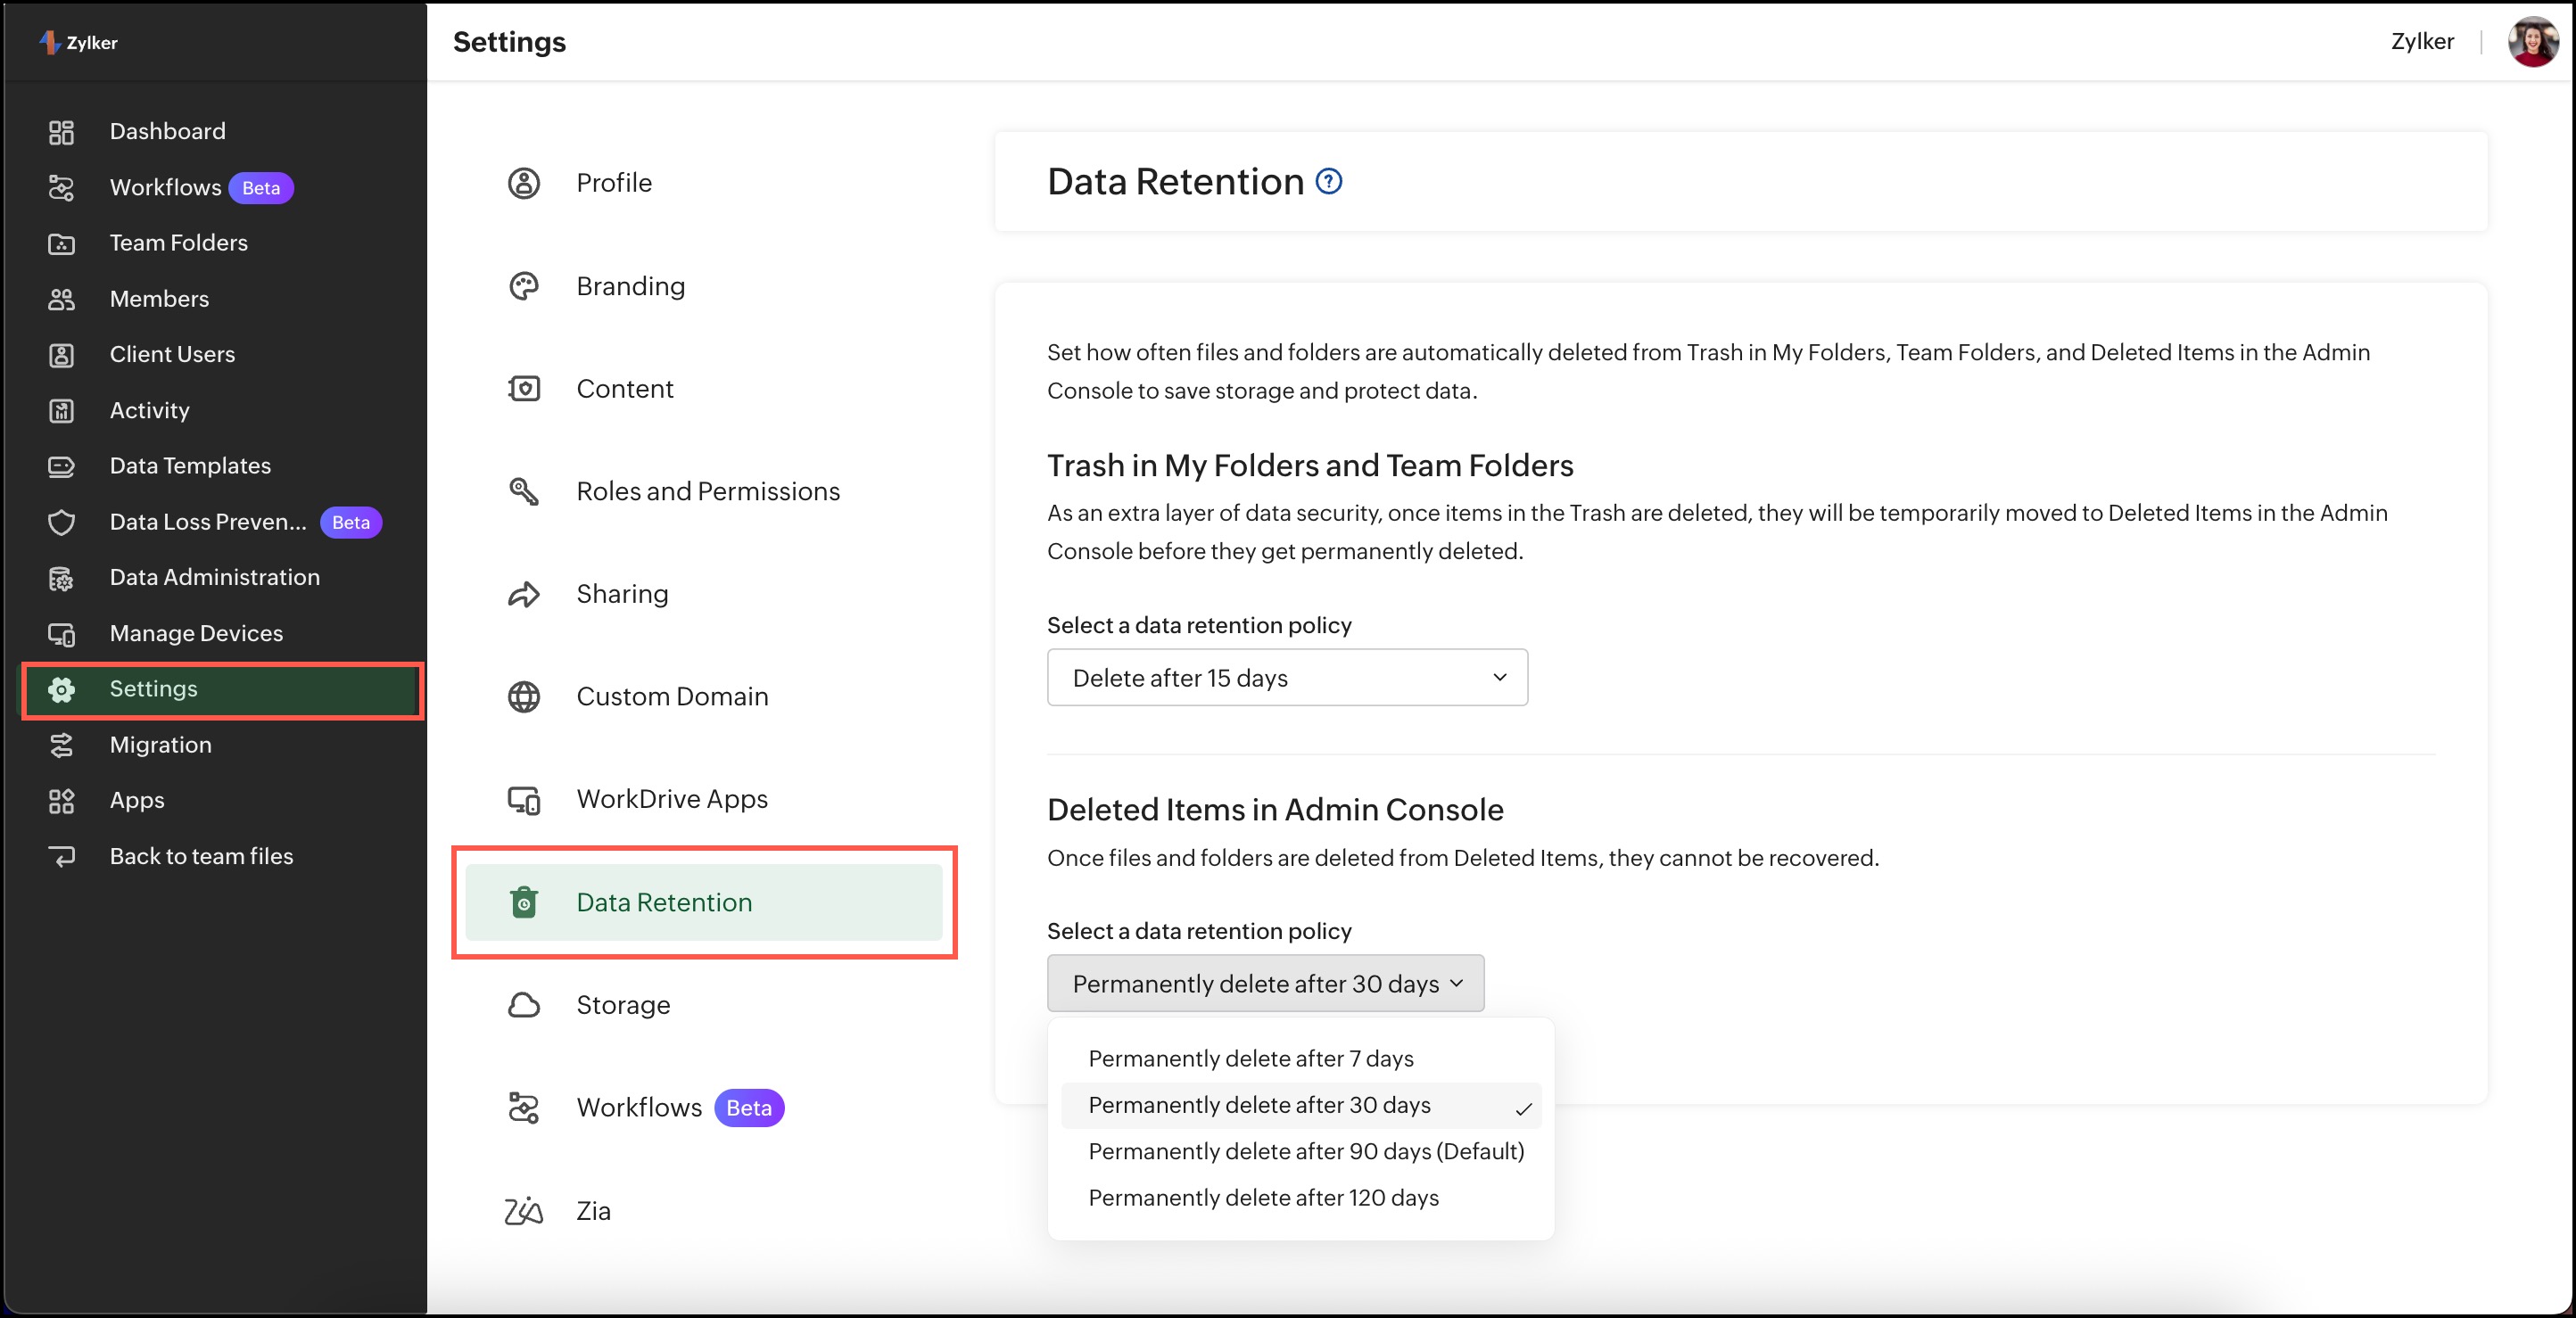
Task: Click the Data Retention help question-mark icon
Action: 1328,182
